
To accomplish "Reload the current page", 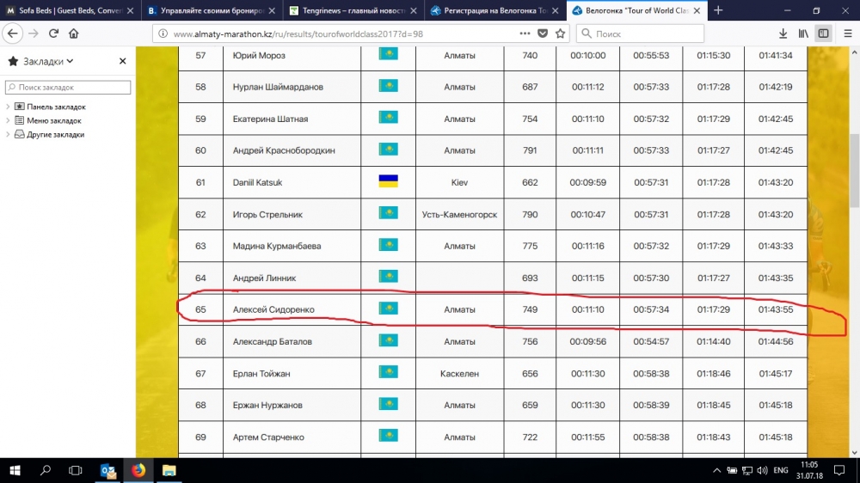I will click(53, 34).
